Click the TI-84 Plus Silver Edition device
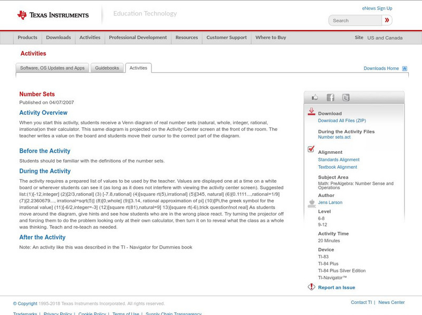Screen dimensions: 422x315 click(x=342, y=271)
